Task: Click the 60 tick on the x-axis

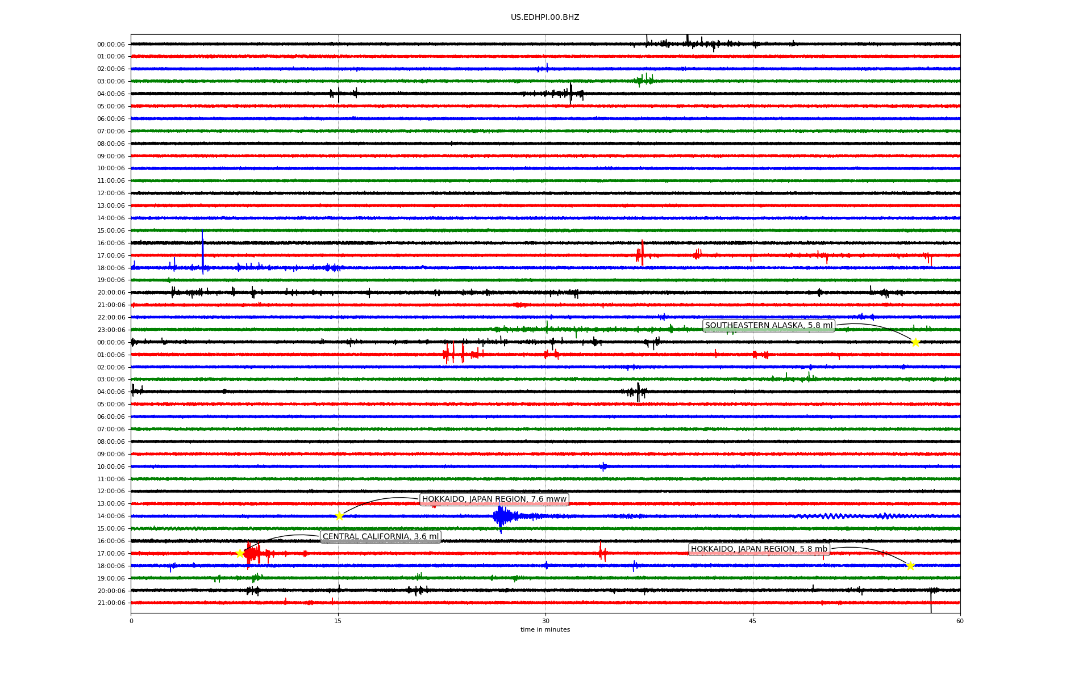Action: pyautogui.click(x=960, y=621)
